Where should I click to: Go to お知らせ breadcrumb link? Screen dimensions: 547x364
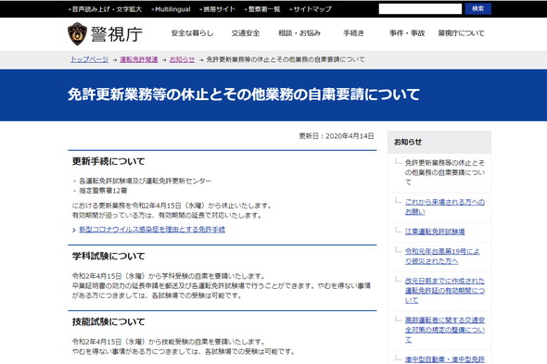coord(182,59)
